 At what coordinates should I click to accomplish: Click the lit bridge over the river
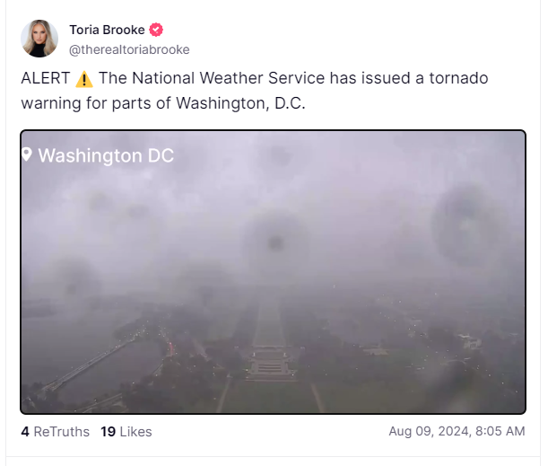point(86,365)
